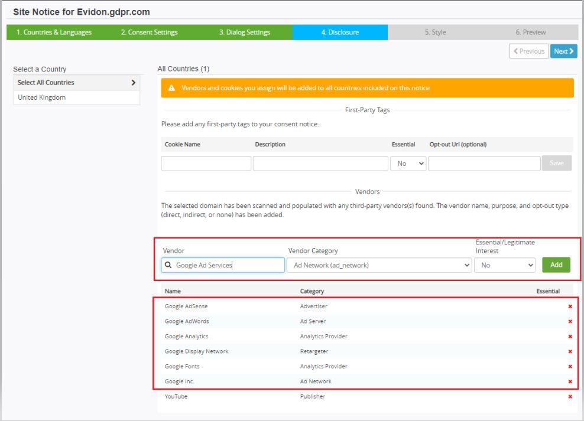
Task: Open the Vendor Category dropdown
Action: coord(379,265)
